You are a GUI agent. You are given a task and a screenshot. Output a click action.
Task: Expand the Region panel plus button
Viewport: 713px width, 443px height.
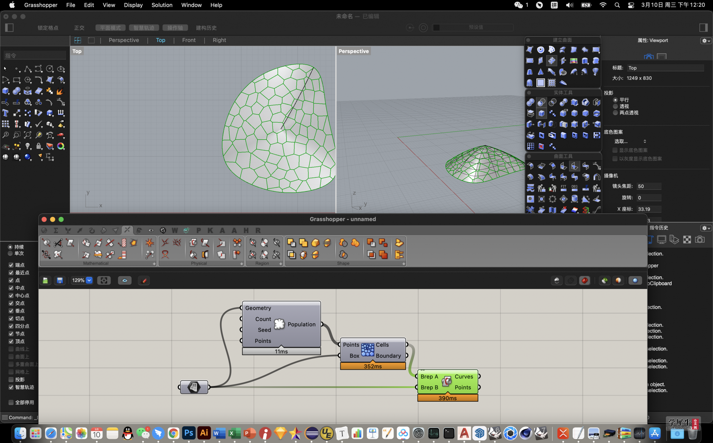coord(280,264)
